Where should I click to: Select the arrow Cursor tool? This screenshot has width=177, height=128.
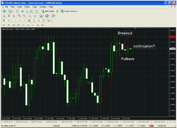4,21
